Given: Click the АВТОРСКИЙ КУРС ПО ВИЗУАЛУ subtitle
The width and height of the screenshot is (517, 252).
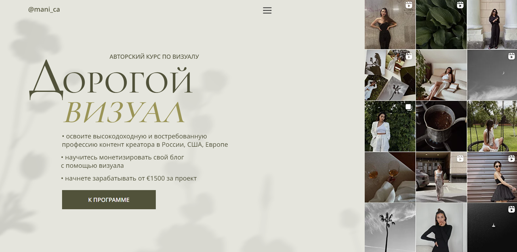Looking at the screenshot, I should (154, 57).
